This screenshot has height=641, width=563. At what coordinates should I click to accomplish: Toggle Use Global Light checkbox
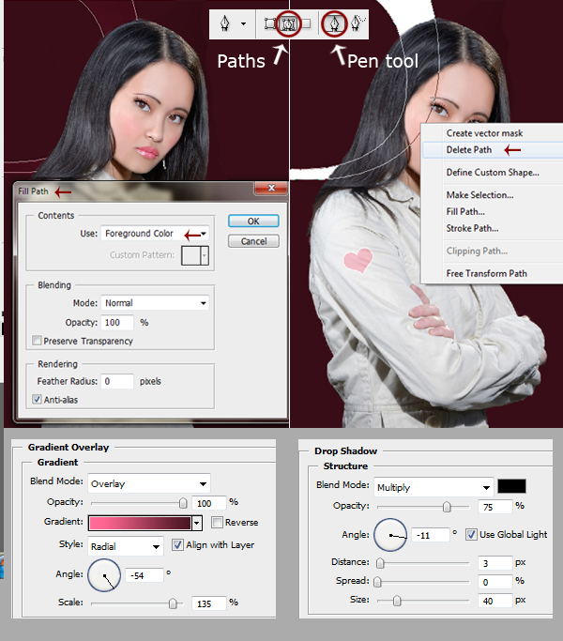coord(471,534)
